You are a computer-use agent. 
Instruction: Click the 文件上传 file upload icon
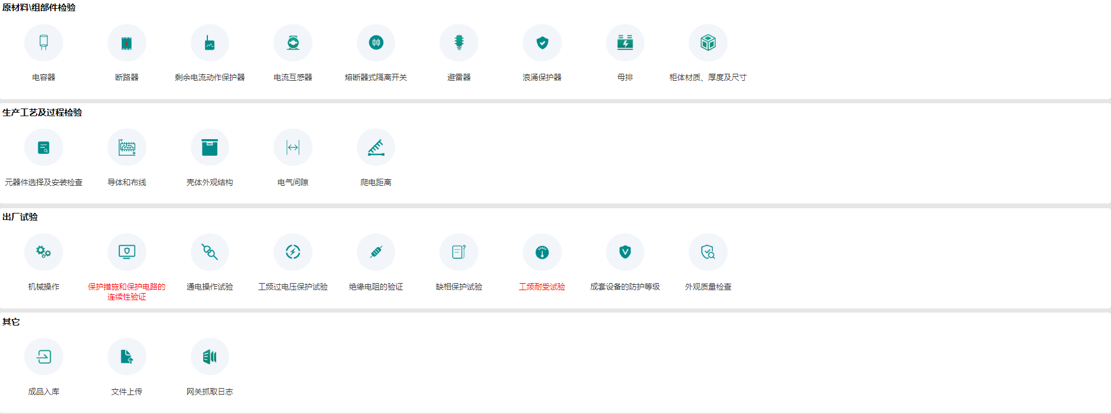[x=126, y=357]
